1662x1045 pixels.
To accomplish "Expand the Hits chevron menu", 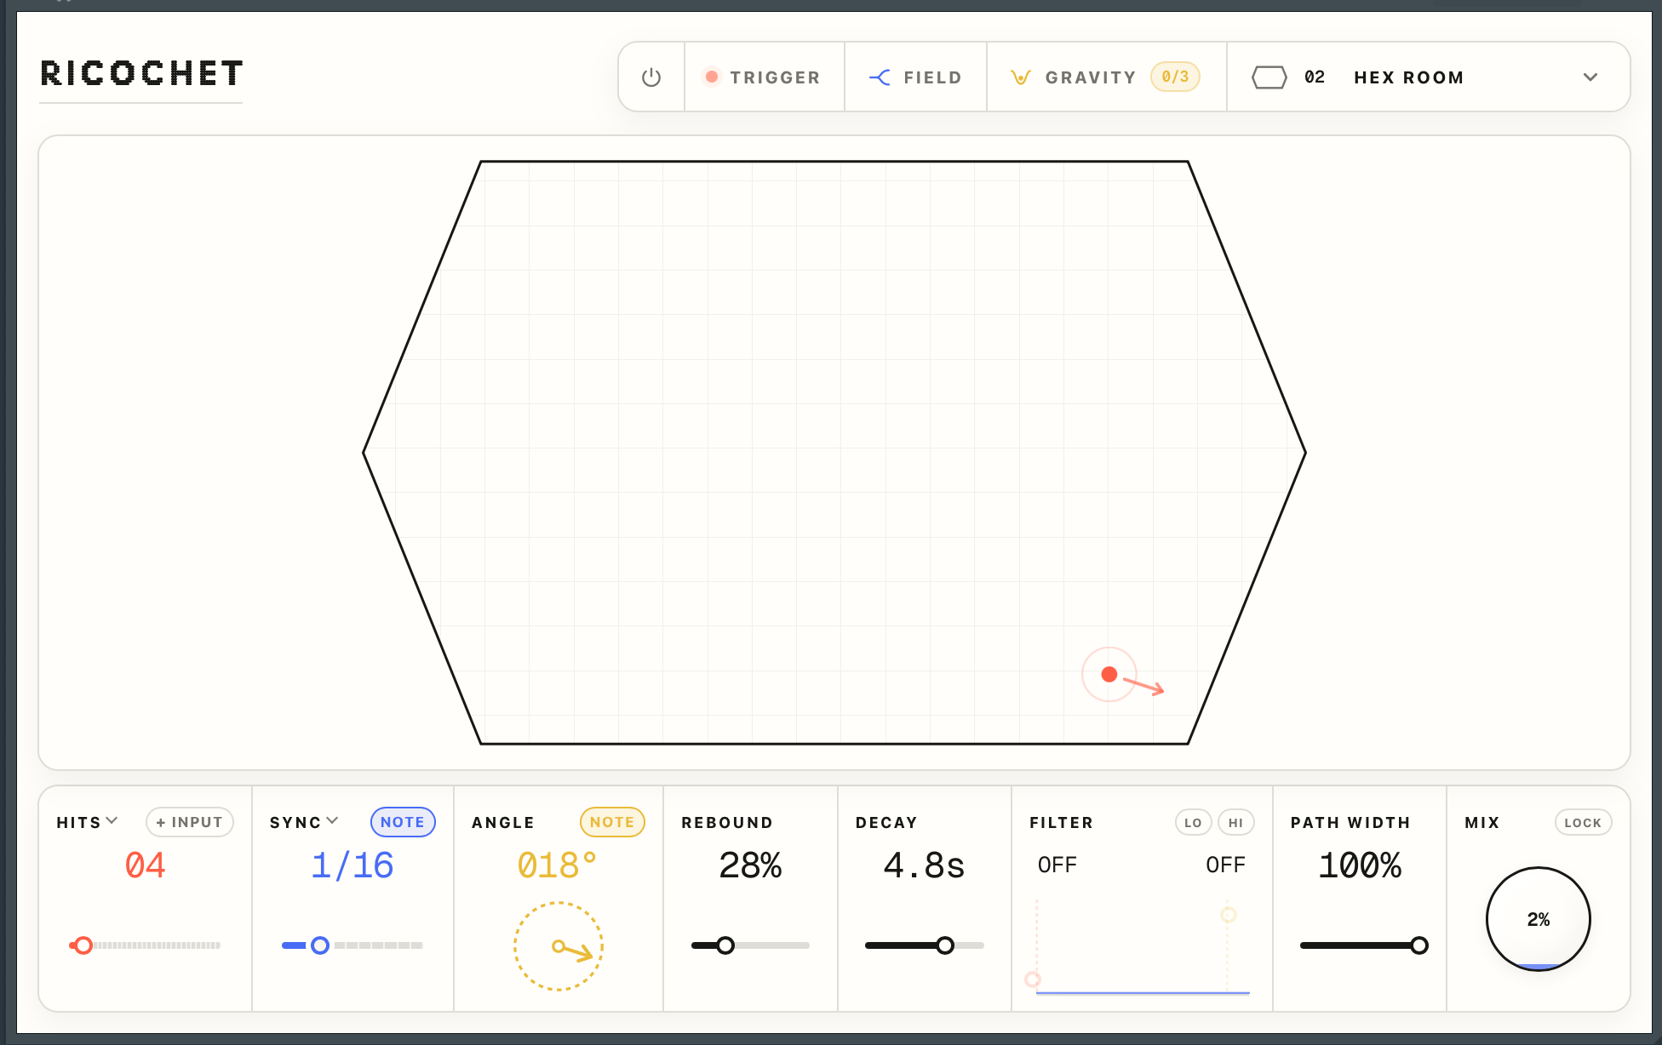I will click(x=112, y=821).
